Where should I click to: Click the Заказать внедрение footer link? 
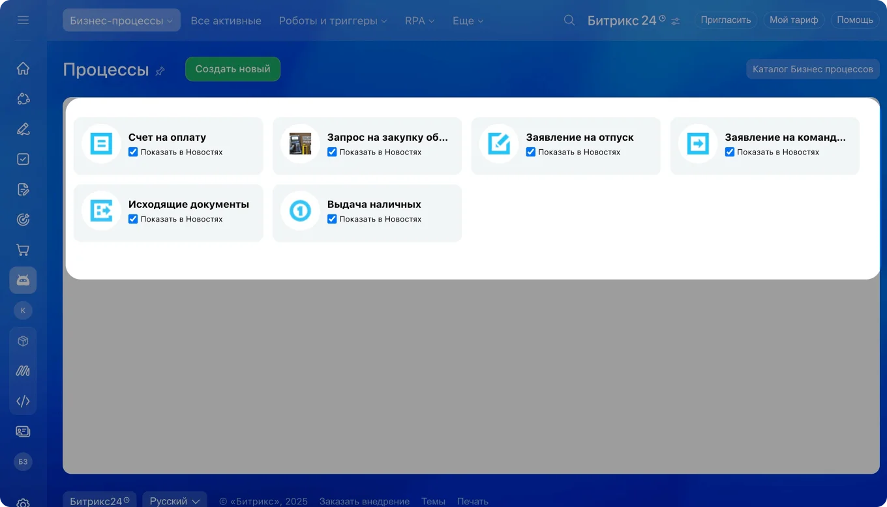coord(364,501)
